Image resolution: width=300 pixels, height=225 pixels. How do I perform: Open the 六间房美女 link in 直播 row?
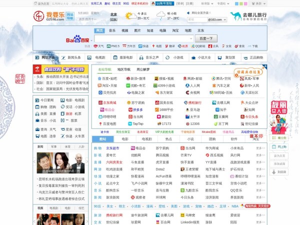pos(114,162)
